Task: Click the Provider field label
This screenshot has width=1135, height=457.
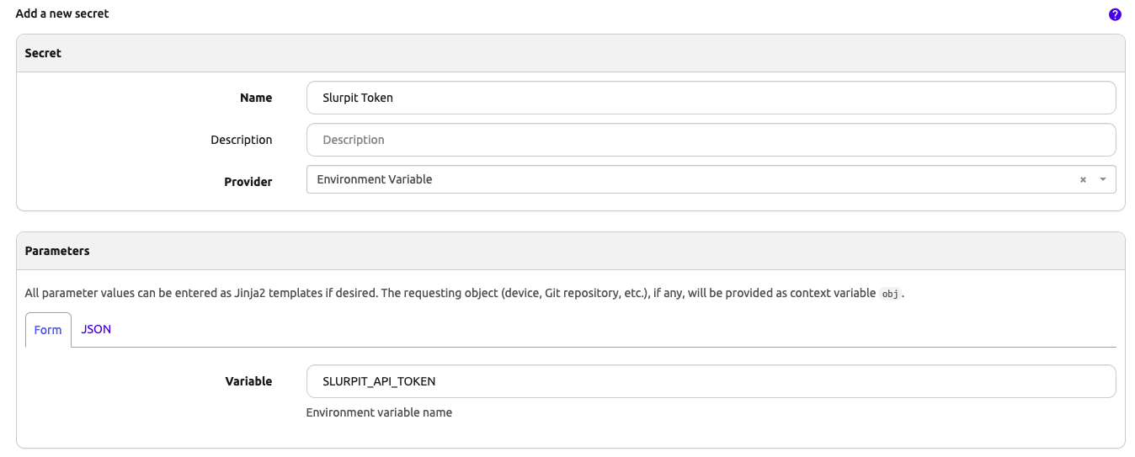Action: (x=248, y=182)
